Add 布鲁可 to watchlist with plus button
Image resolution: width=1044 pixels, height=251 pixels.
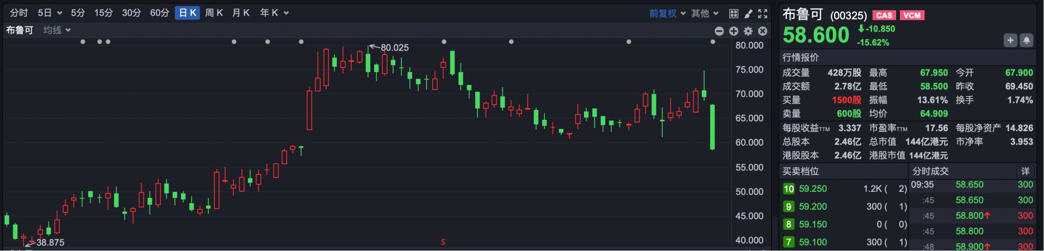click(1010, 40)
